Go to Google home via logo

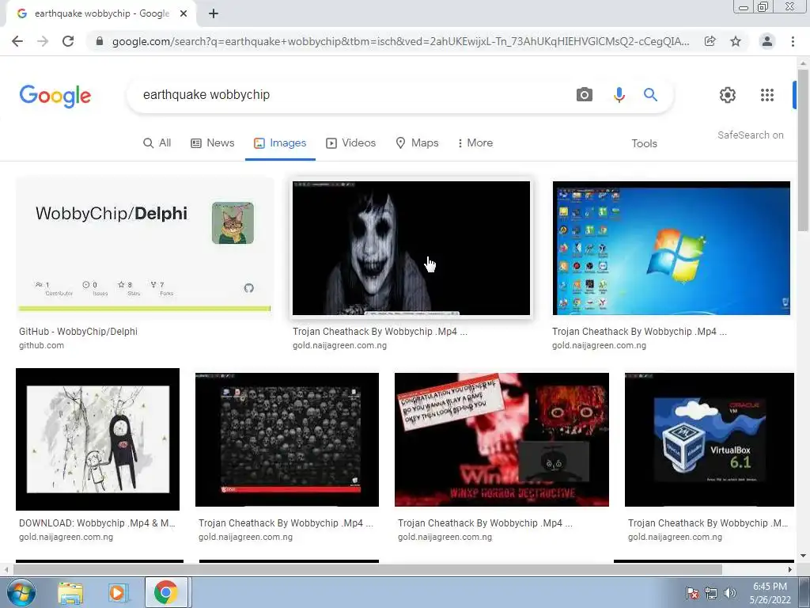click(55, 96)
